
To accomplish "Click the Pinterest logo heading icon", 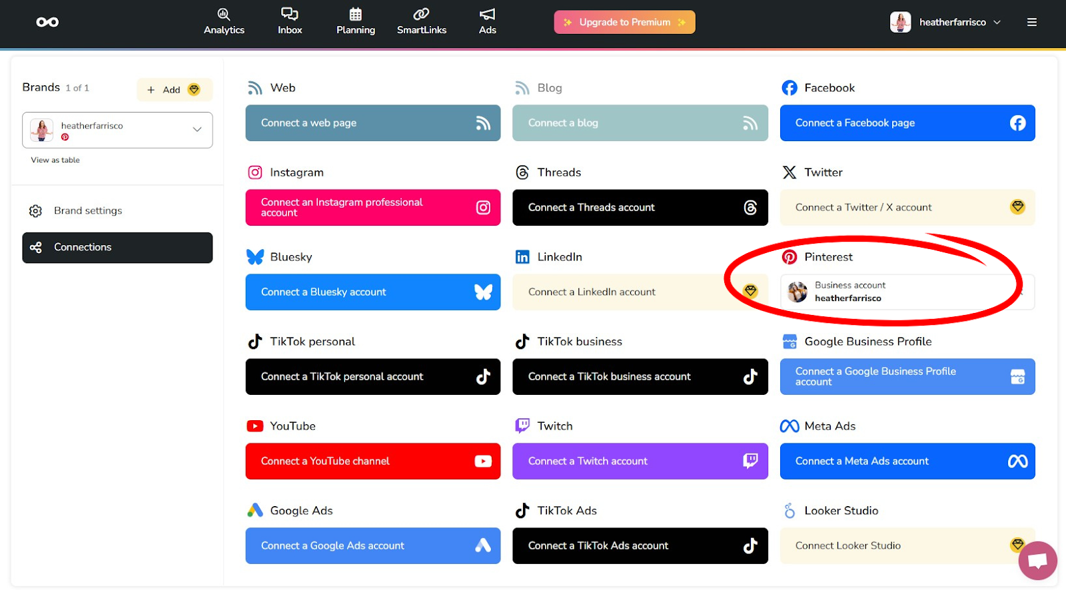I will (x=790, y=257).
